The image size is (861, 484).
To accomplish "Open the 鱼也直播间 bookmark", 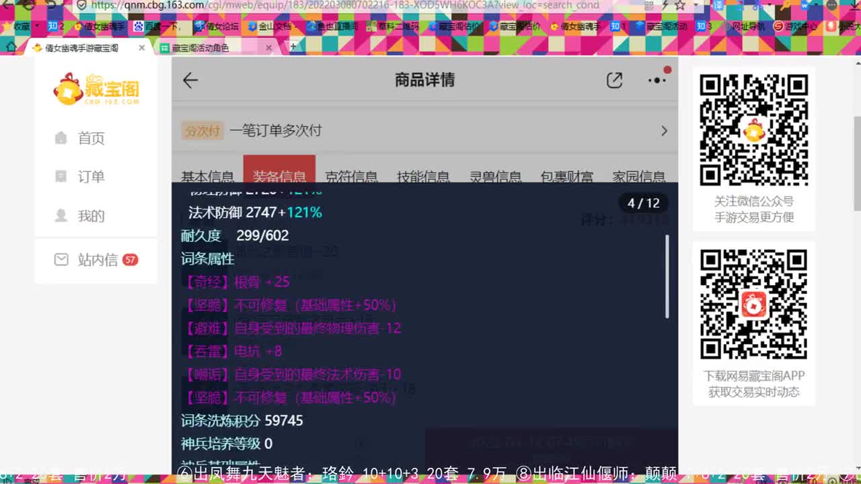I will [x=332, y=26].
